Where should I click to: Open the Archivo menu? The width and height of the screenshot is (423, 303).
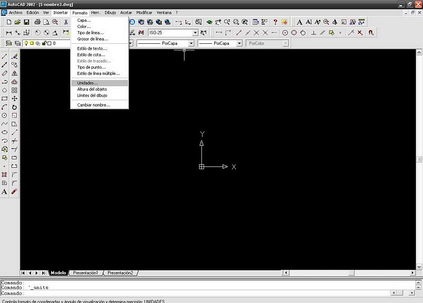(16, 13)
